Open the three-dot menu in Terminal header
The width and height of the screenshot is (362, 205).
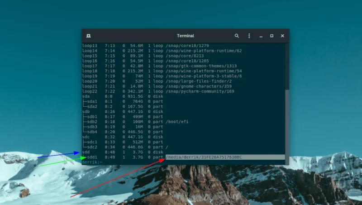pos(249,36)
